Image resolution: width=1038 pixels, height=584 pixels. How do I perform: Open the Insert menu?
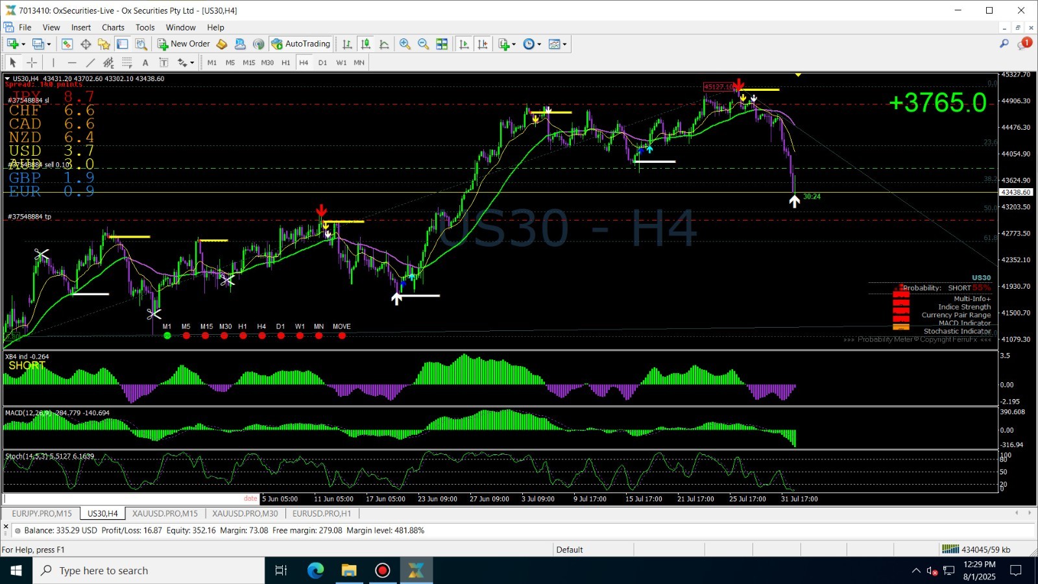click(x=81, y=27)
